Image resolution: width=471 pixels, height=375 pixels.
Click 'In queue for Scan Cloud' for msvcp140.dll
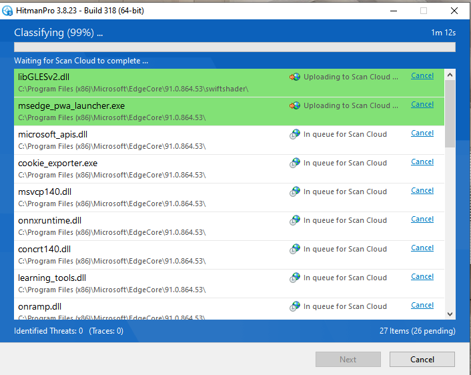point(345,192)
